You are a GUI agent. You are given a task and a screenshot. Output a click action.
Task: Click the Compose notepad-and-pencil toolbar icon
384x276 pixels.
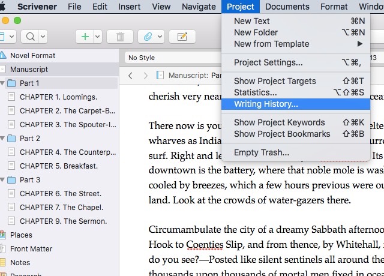182,37
